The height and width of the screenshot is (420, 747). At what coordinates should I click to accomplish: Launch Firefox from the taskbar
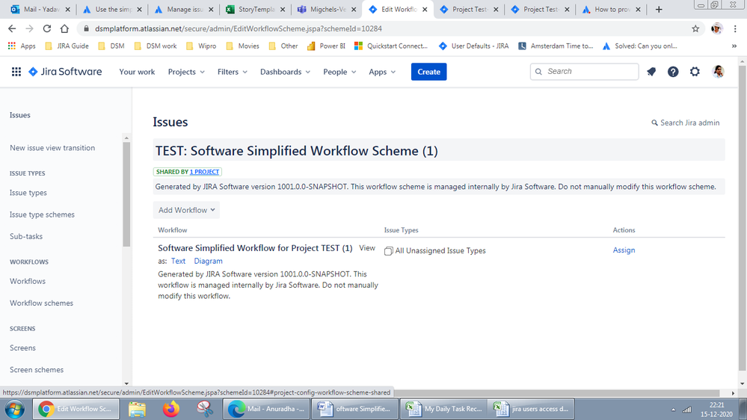point(171,409)
